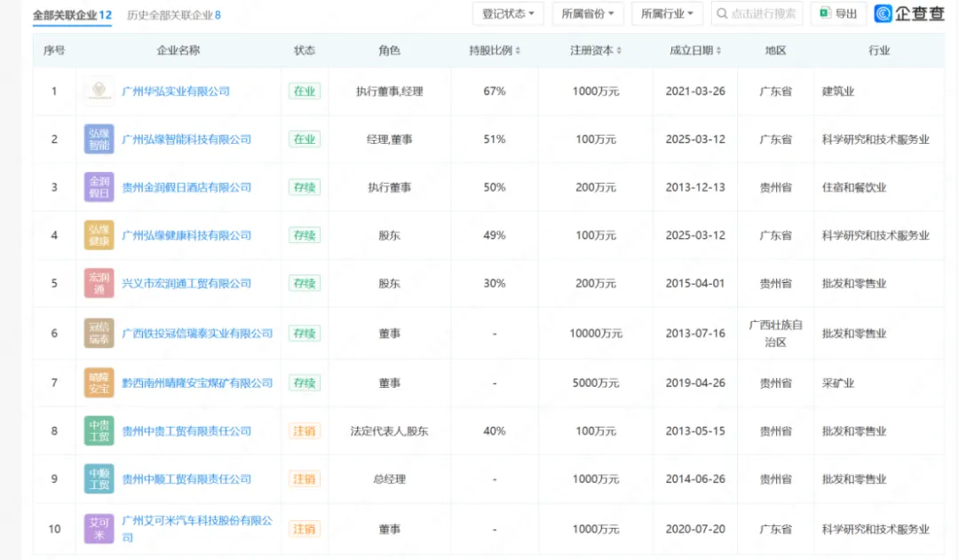
Task: Click the 中贵工贸 company logo icon
Action: click(99, 431)
